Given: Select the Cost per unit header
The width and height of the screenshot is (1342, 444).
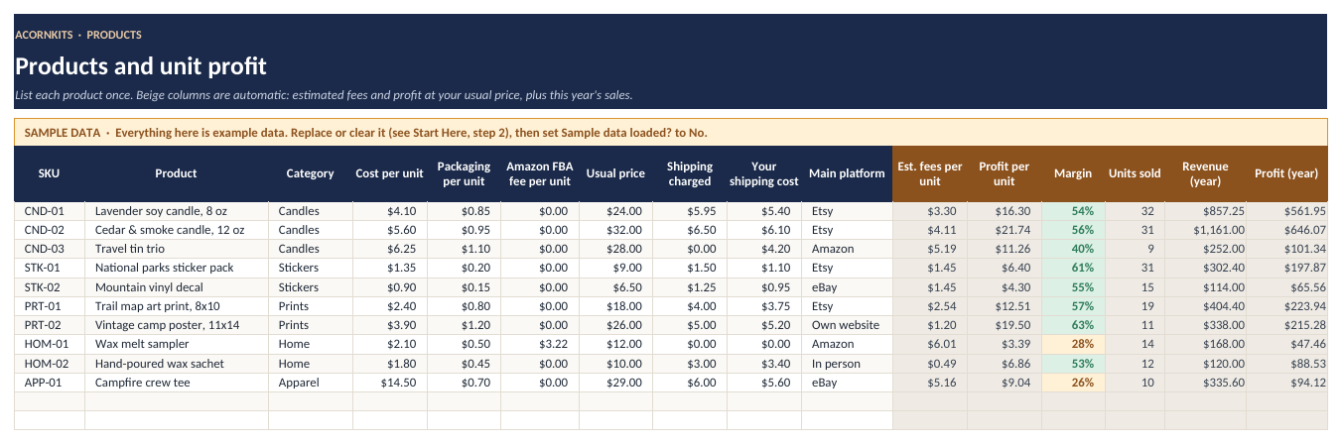Looking at the screenshot, I should tap(389, 173).
